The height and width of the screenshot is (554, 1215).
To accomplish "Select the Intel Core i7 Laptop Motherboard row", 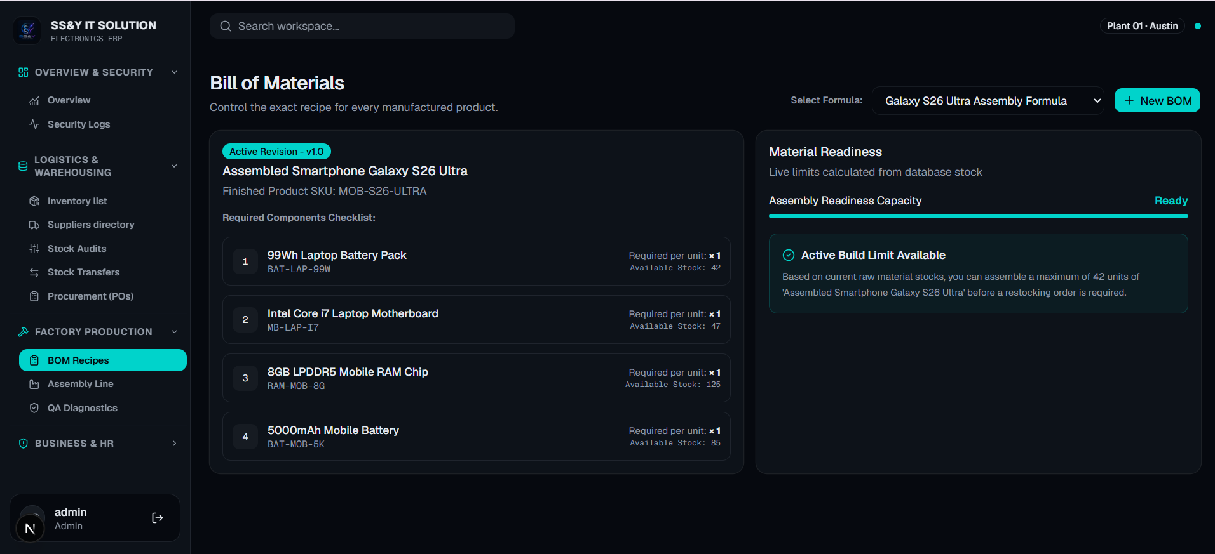I will tap(477, 320).
